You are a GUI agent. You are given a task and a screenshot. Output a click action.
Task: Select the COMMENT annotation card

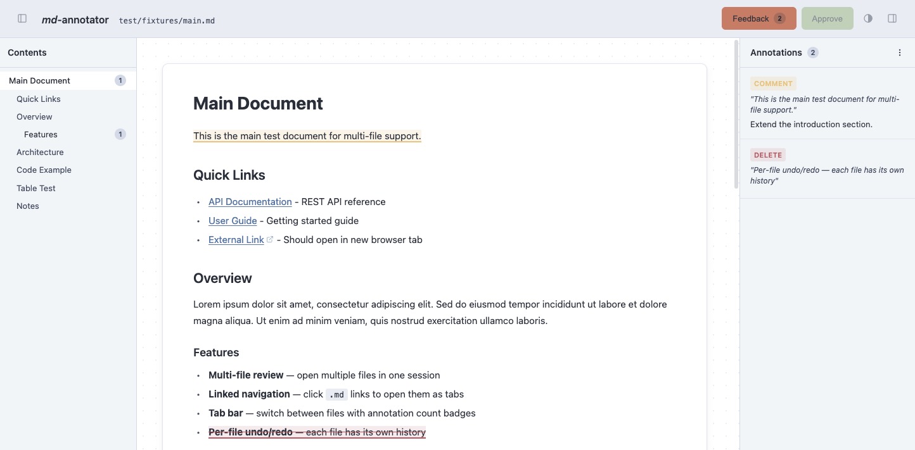tap(827, 103)
